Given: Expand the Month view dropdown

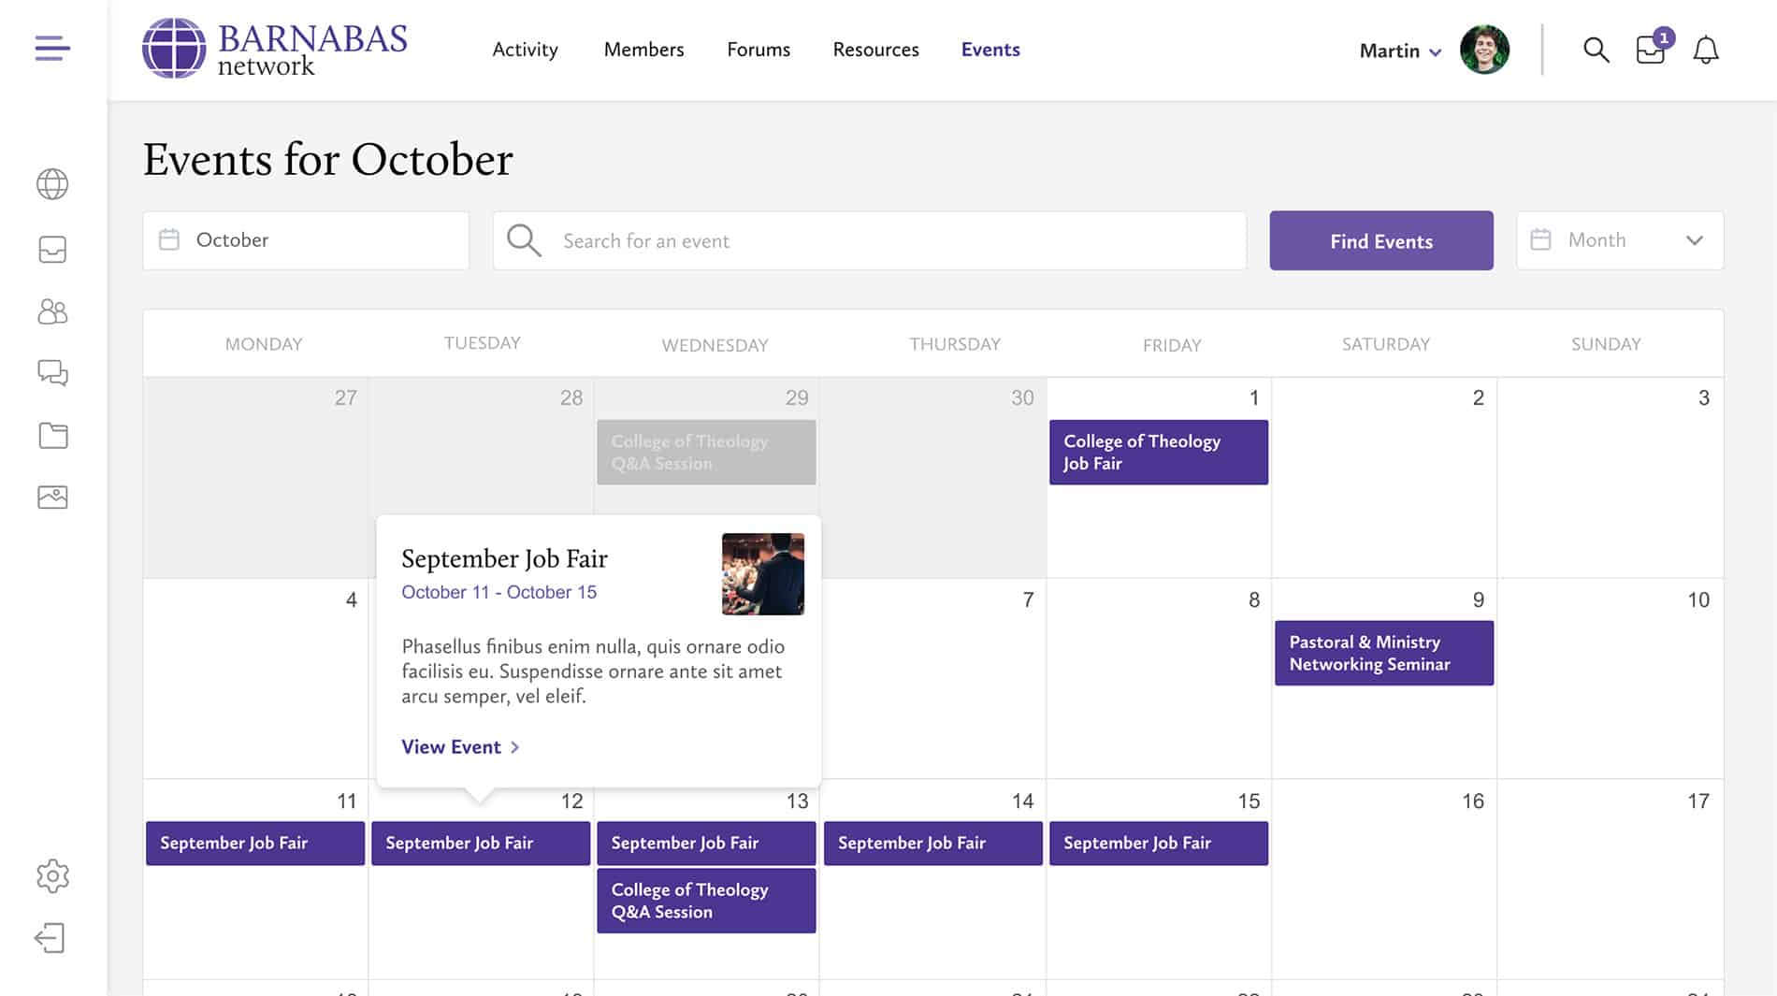Looking at the screenshot, I should [x=1619, y=240].
